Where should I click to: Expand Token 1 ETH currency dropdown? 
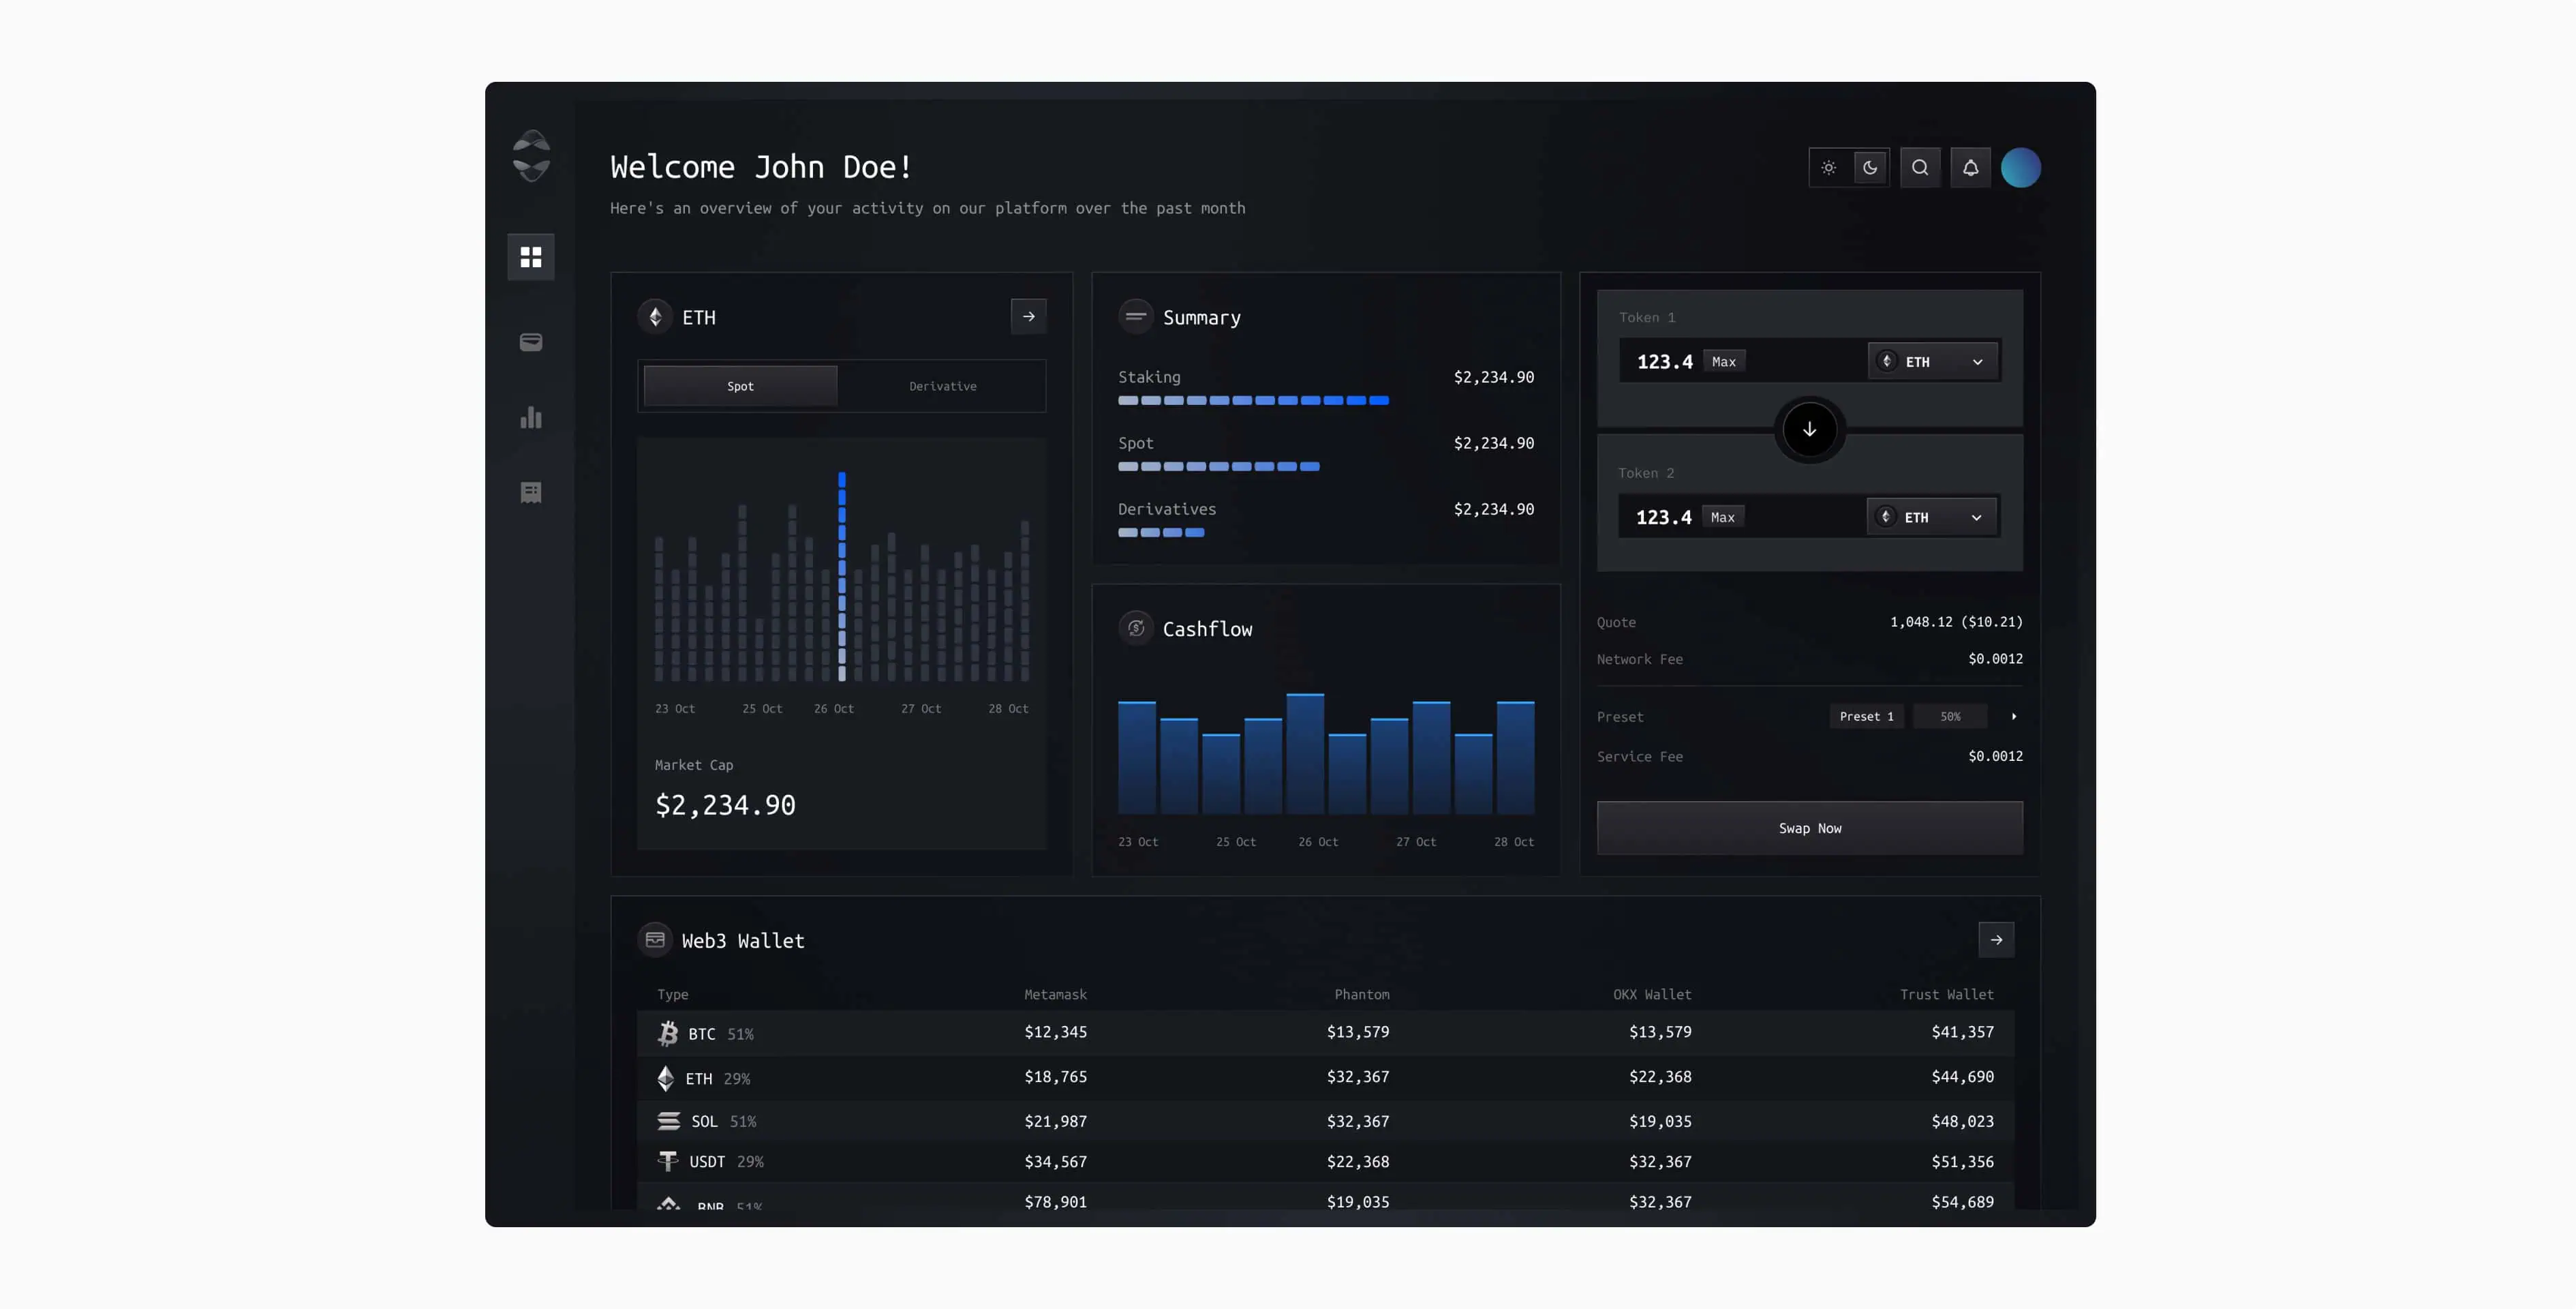tap(1932, 361)
